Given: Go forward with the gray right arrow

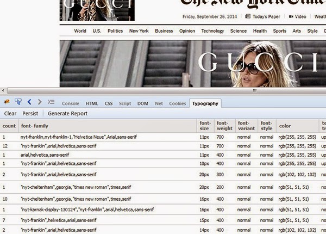Looking at the screenshot, I should (x=40, y=102).
